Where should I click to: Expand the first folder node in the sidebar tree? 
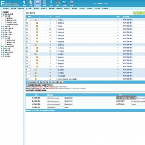tap(2, 14)
